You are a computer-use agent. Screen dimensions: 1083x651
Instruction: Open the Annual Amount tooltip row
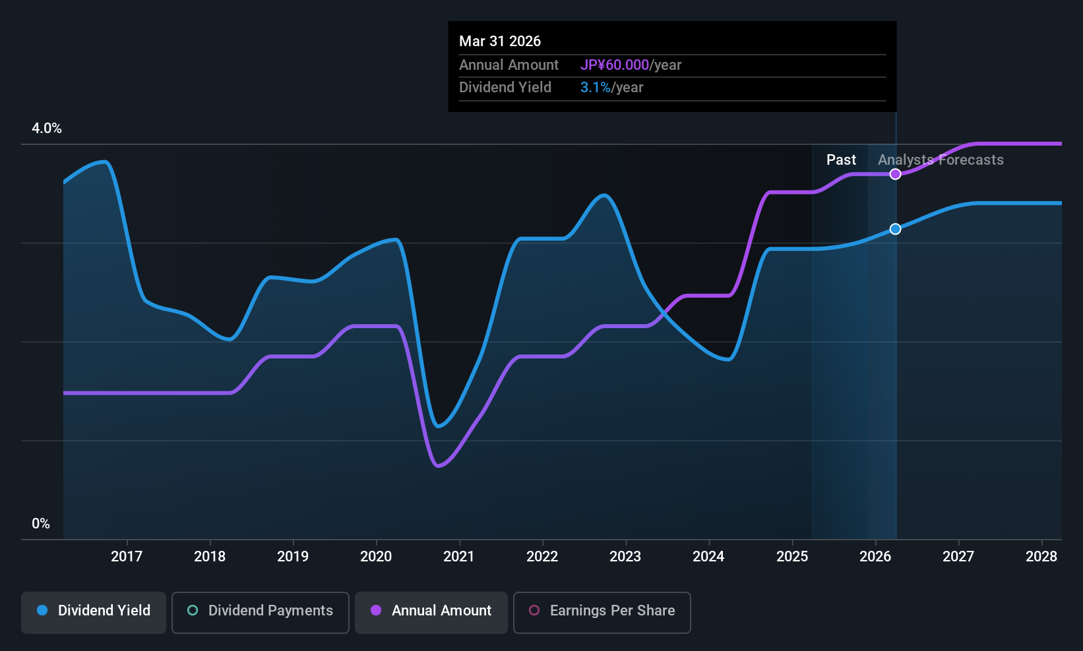509,65
